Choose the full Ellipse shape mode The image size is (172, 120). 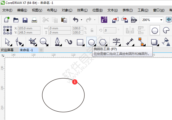155,30
